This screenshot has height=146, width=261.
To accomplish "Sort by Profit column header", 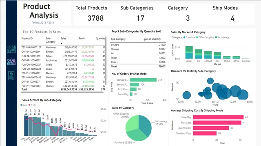I will click(82, 39).
